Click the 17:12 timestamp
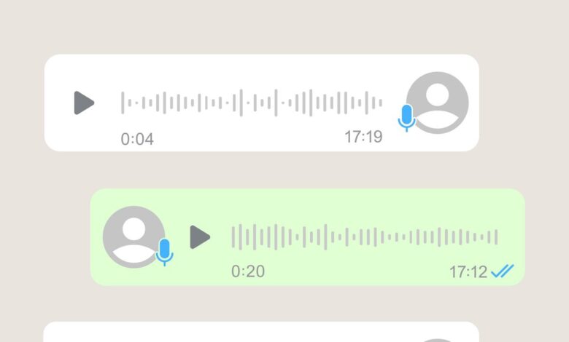The image size is (569, 342). click(x=468, y=272)
